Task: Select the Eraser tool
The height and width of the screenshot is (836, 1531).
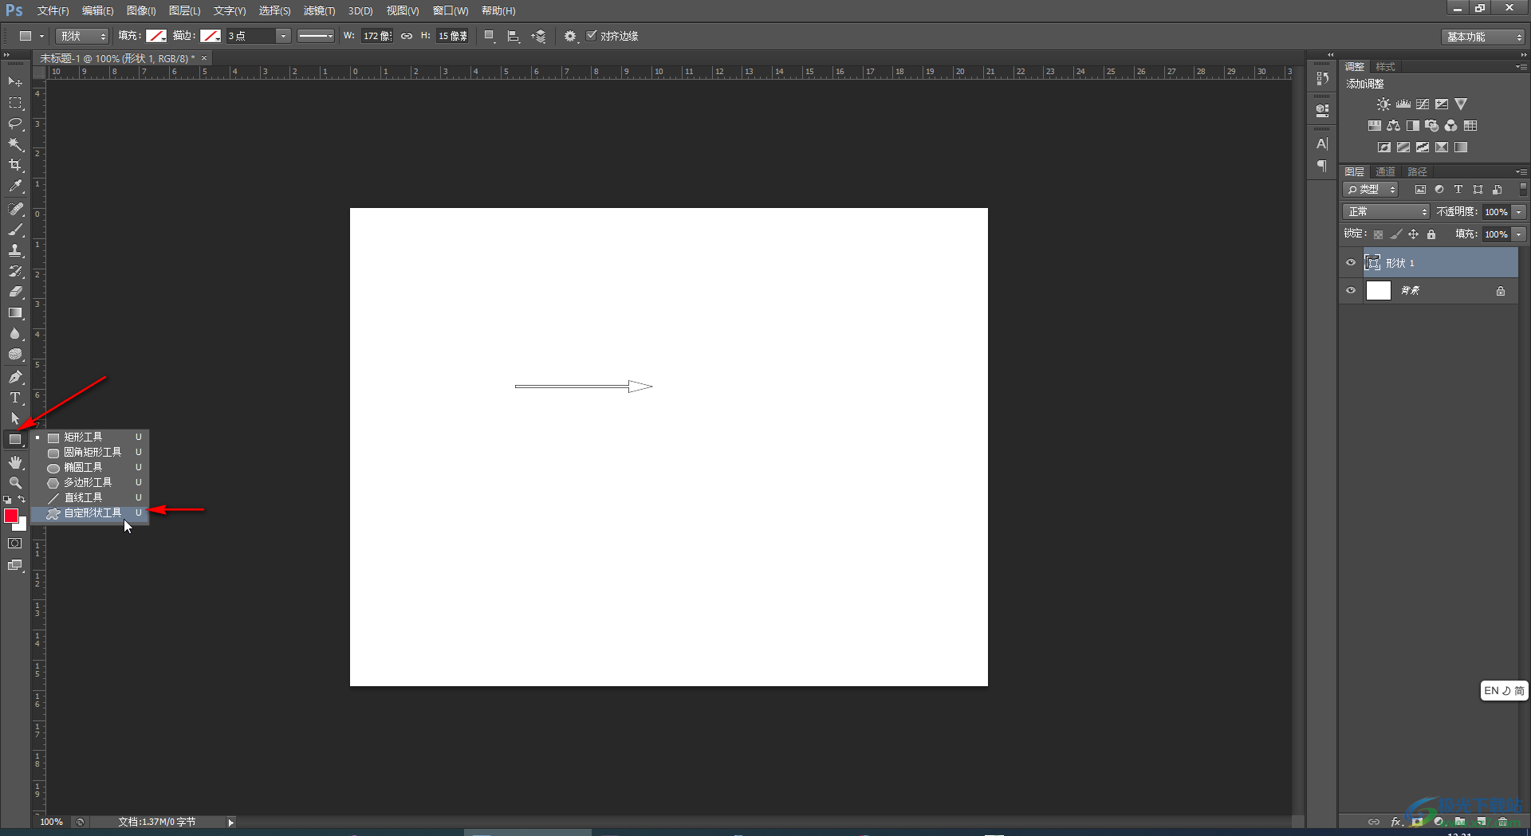Action: (15, 292)
